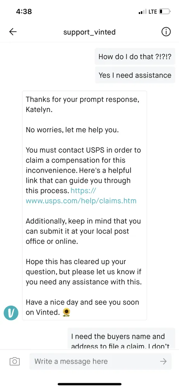Tap the back arrow icon
Viewport: 179px width, 389px height.
13,32
